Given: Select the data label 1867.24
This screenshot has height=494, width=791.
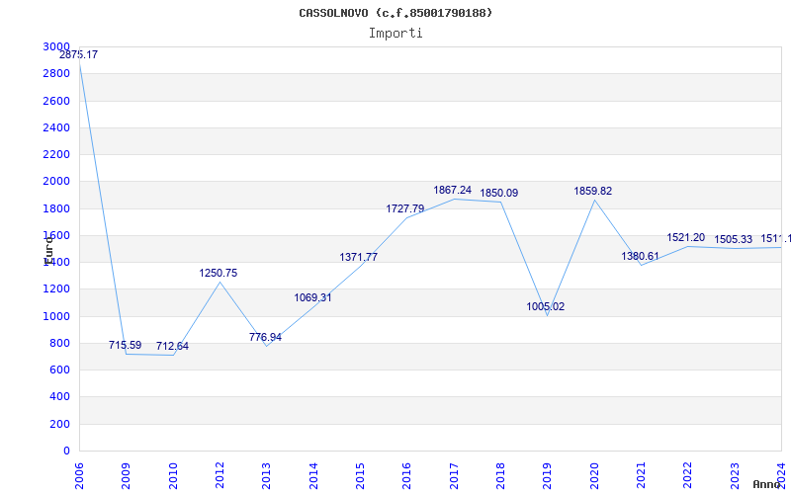Looking at the screenshot, I should pyautogui.click(x=453, y=190).
